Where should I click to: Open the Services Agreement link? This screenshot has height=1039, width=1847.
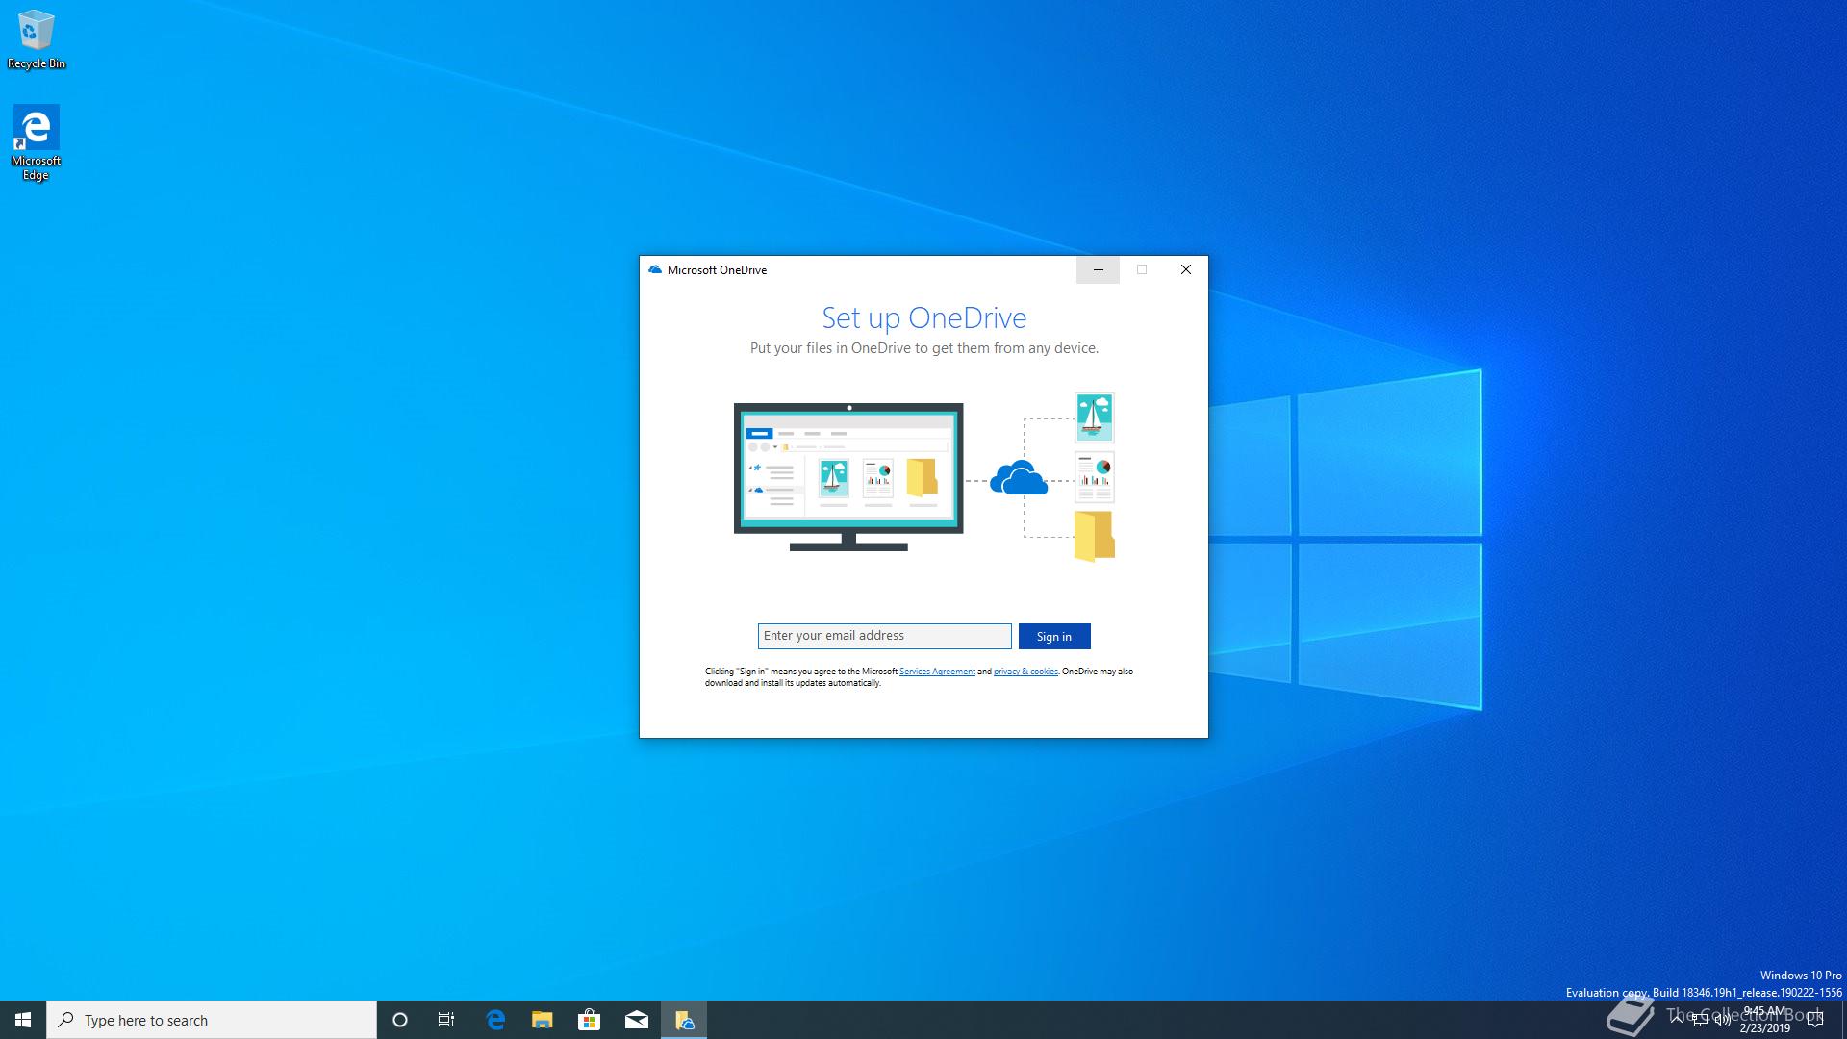[x=936, y=672]
